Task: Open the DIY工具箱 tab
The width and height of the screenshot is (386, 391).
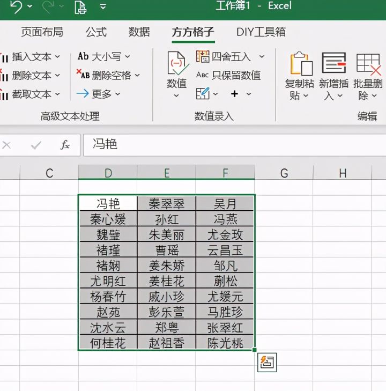Action: [261, 32]
